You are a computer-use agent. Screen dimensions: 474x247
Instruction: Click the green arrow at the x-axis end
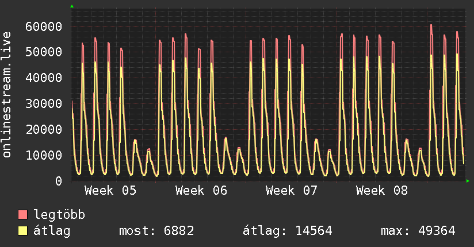(468, 181)
